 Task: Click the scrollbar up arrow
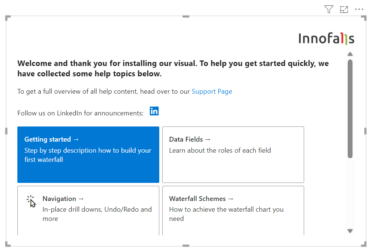point(350,54)
